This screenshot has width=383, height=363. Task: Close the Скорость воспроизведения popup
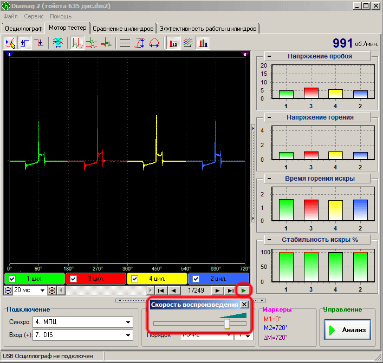(x=244, y=305)
